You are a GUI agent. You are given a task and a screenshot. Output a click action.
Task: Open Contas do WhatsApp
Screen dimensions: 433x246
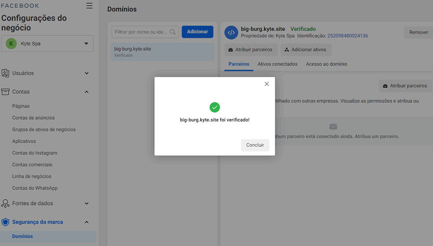35,188
